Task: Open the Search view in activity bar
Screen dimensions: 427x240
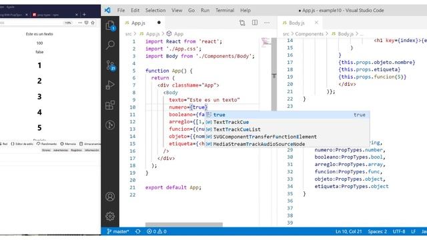Action: [110, 45]
